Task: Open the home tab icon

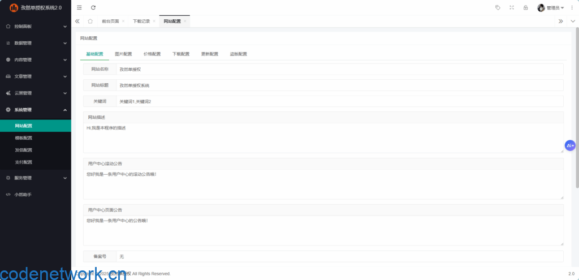Action: (90, 21)
